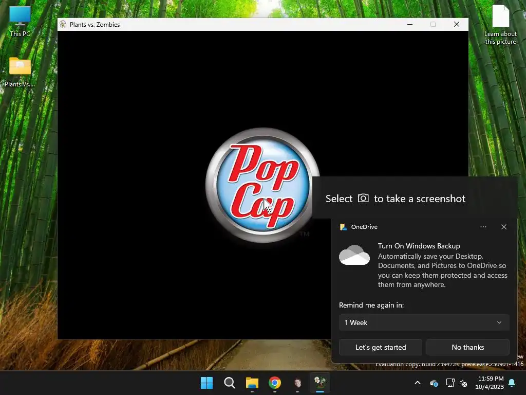Screen dimensions: 526x395
Task: Click Let's get started button
Action: pos(381,347)
